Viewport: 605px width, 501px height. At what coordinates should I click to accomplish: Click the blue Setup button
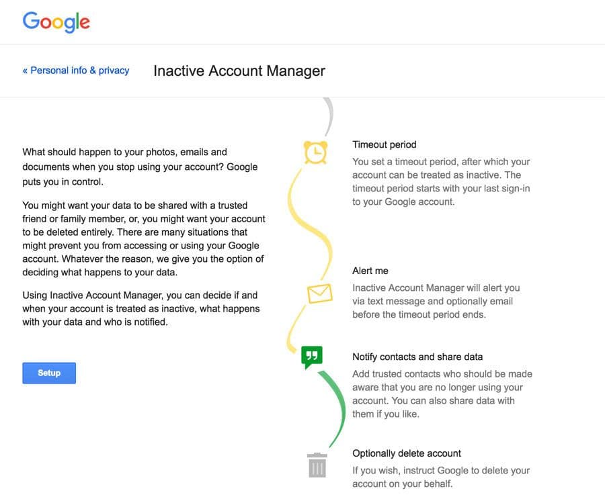pos(49,373)
